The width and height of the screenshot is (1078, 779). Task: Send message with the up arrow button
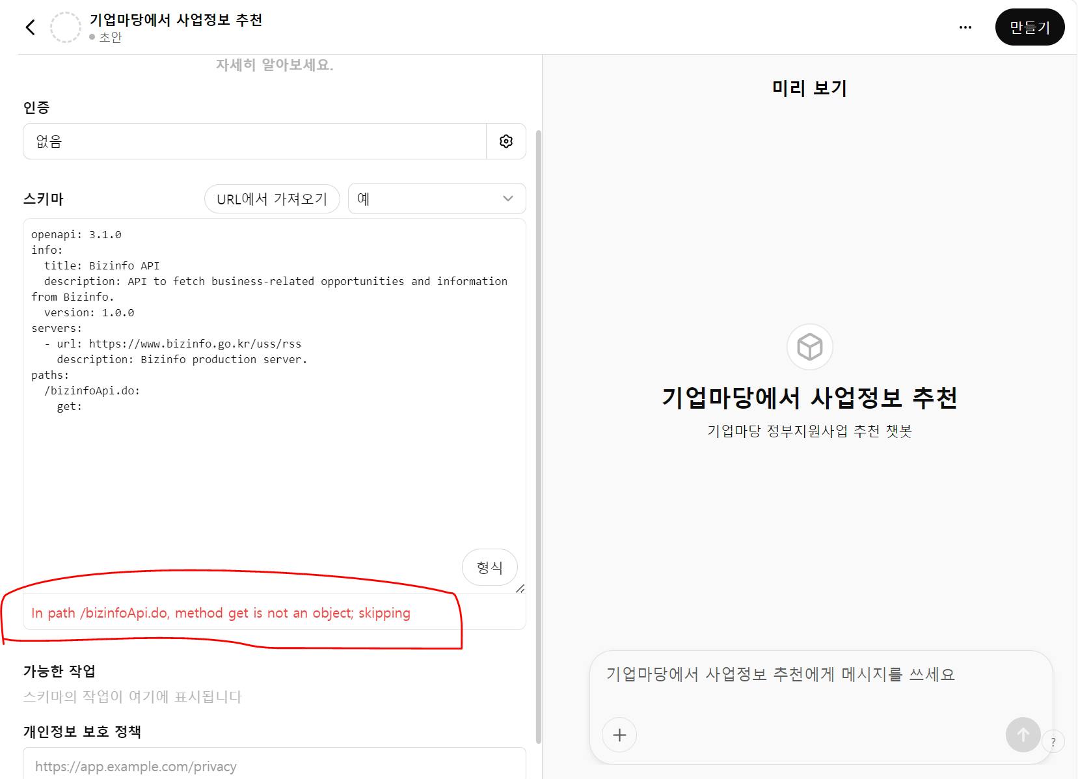pos(1023,735)
